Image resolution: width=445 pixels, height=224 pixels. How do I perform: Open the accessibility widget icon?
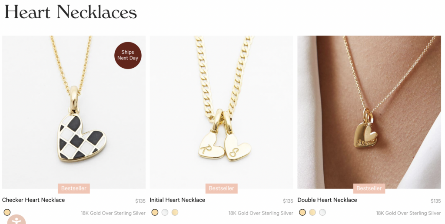(x=17, y=220)
